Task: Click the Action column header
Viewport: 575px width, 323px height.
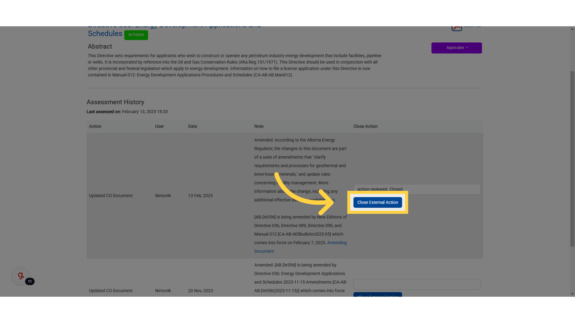Action: coord(95,127)
